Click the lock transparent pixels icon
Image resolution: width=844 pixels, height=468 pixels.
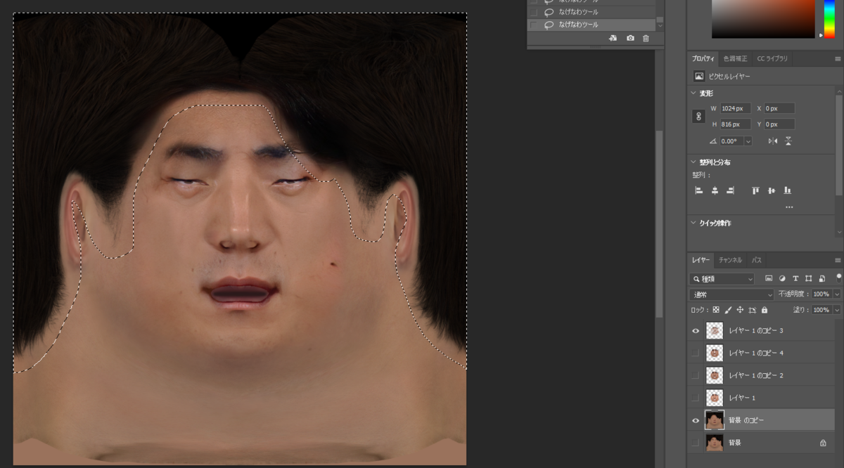(x=716, y=310)
